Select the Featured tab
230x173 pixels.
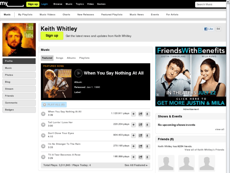point(47,58)
